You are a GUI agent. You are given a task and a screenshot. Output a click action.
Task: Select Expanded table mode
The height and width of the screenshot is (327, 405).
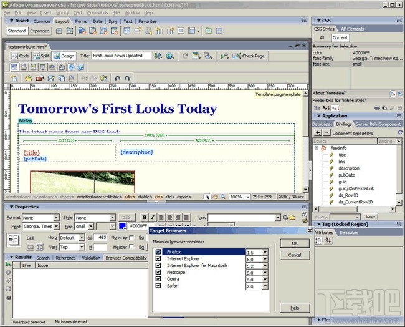(39, 31)
